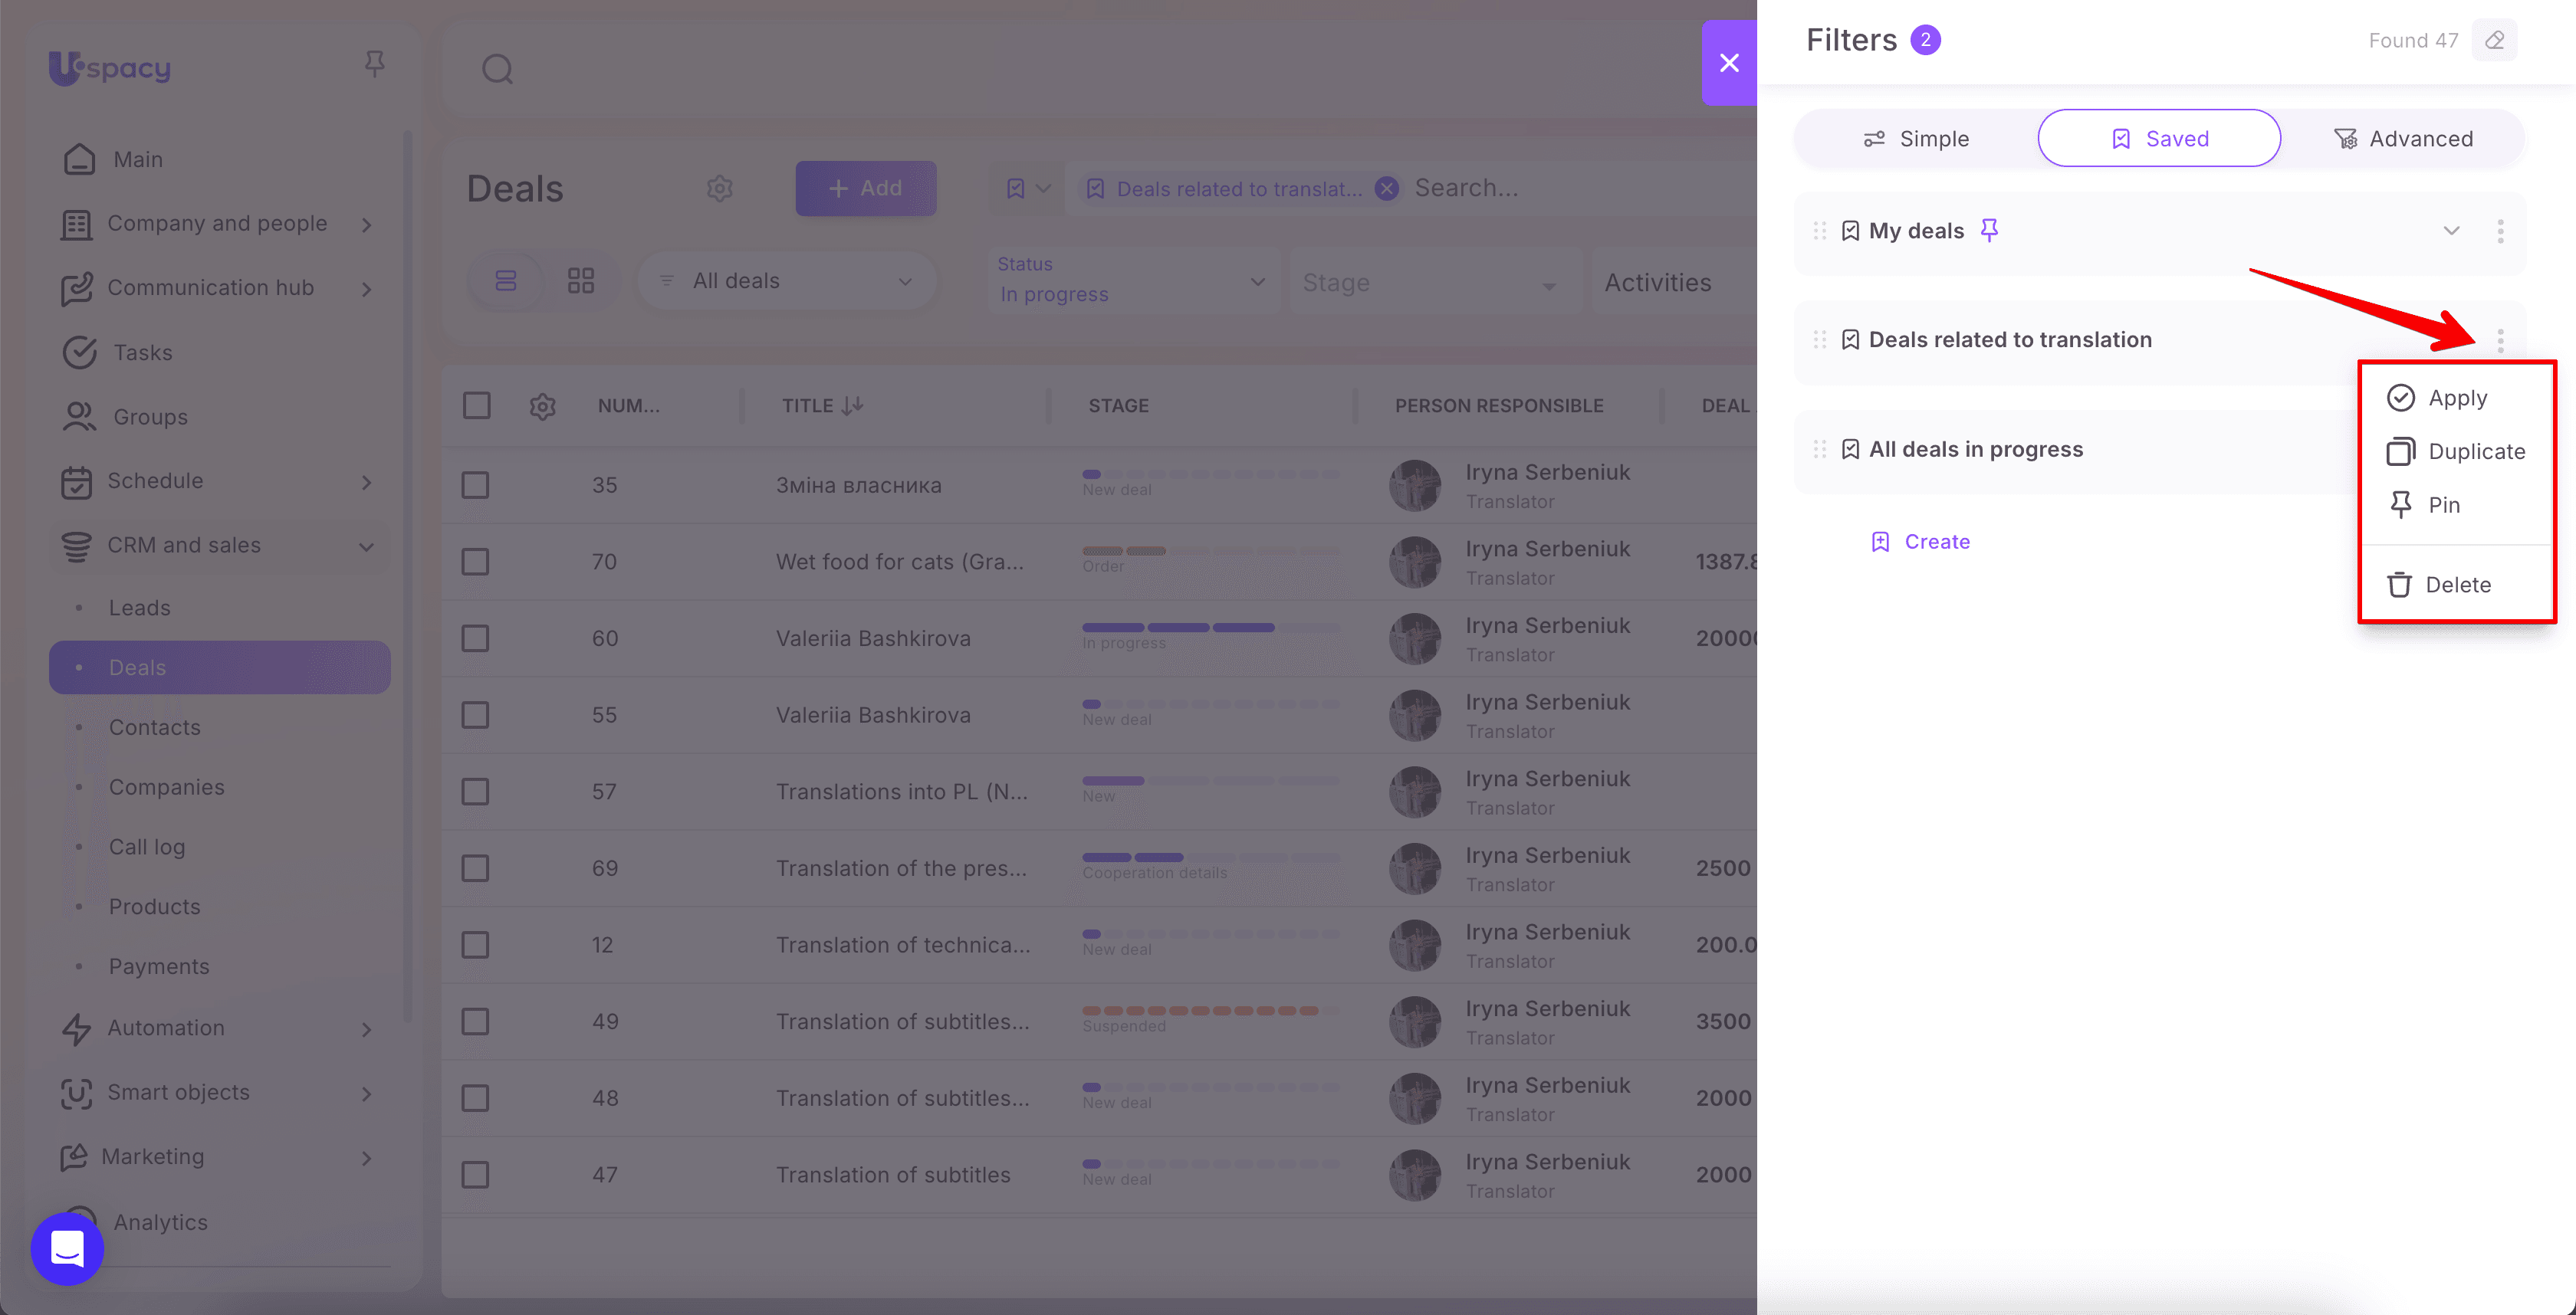Open the chat support bubble

[x=67, y=1249]
